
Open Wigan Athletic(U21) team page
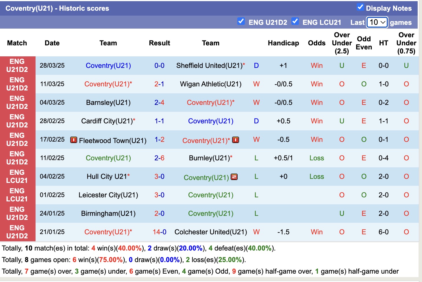tap(210, 84)
